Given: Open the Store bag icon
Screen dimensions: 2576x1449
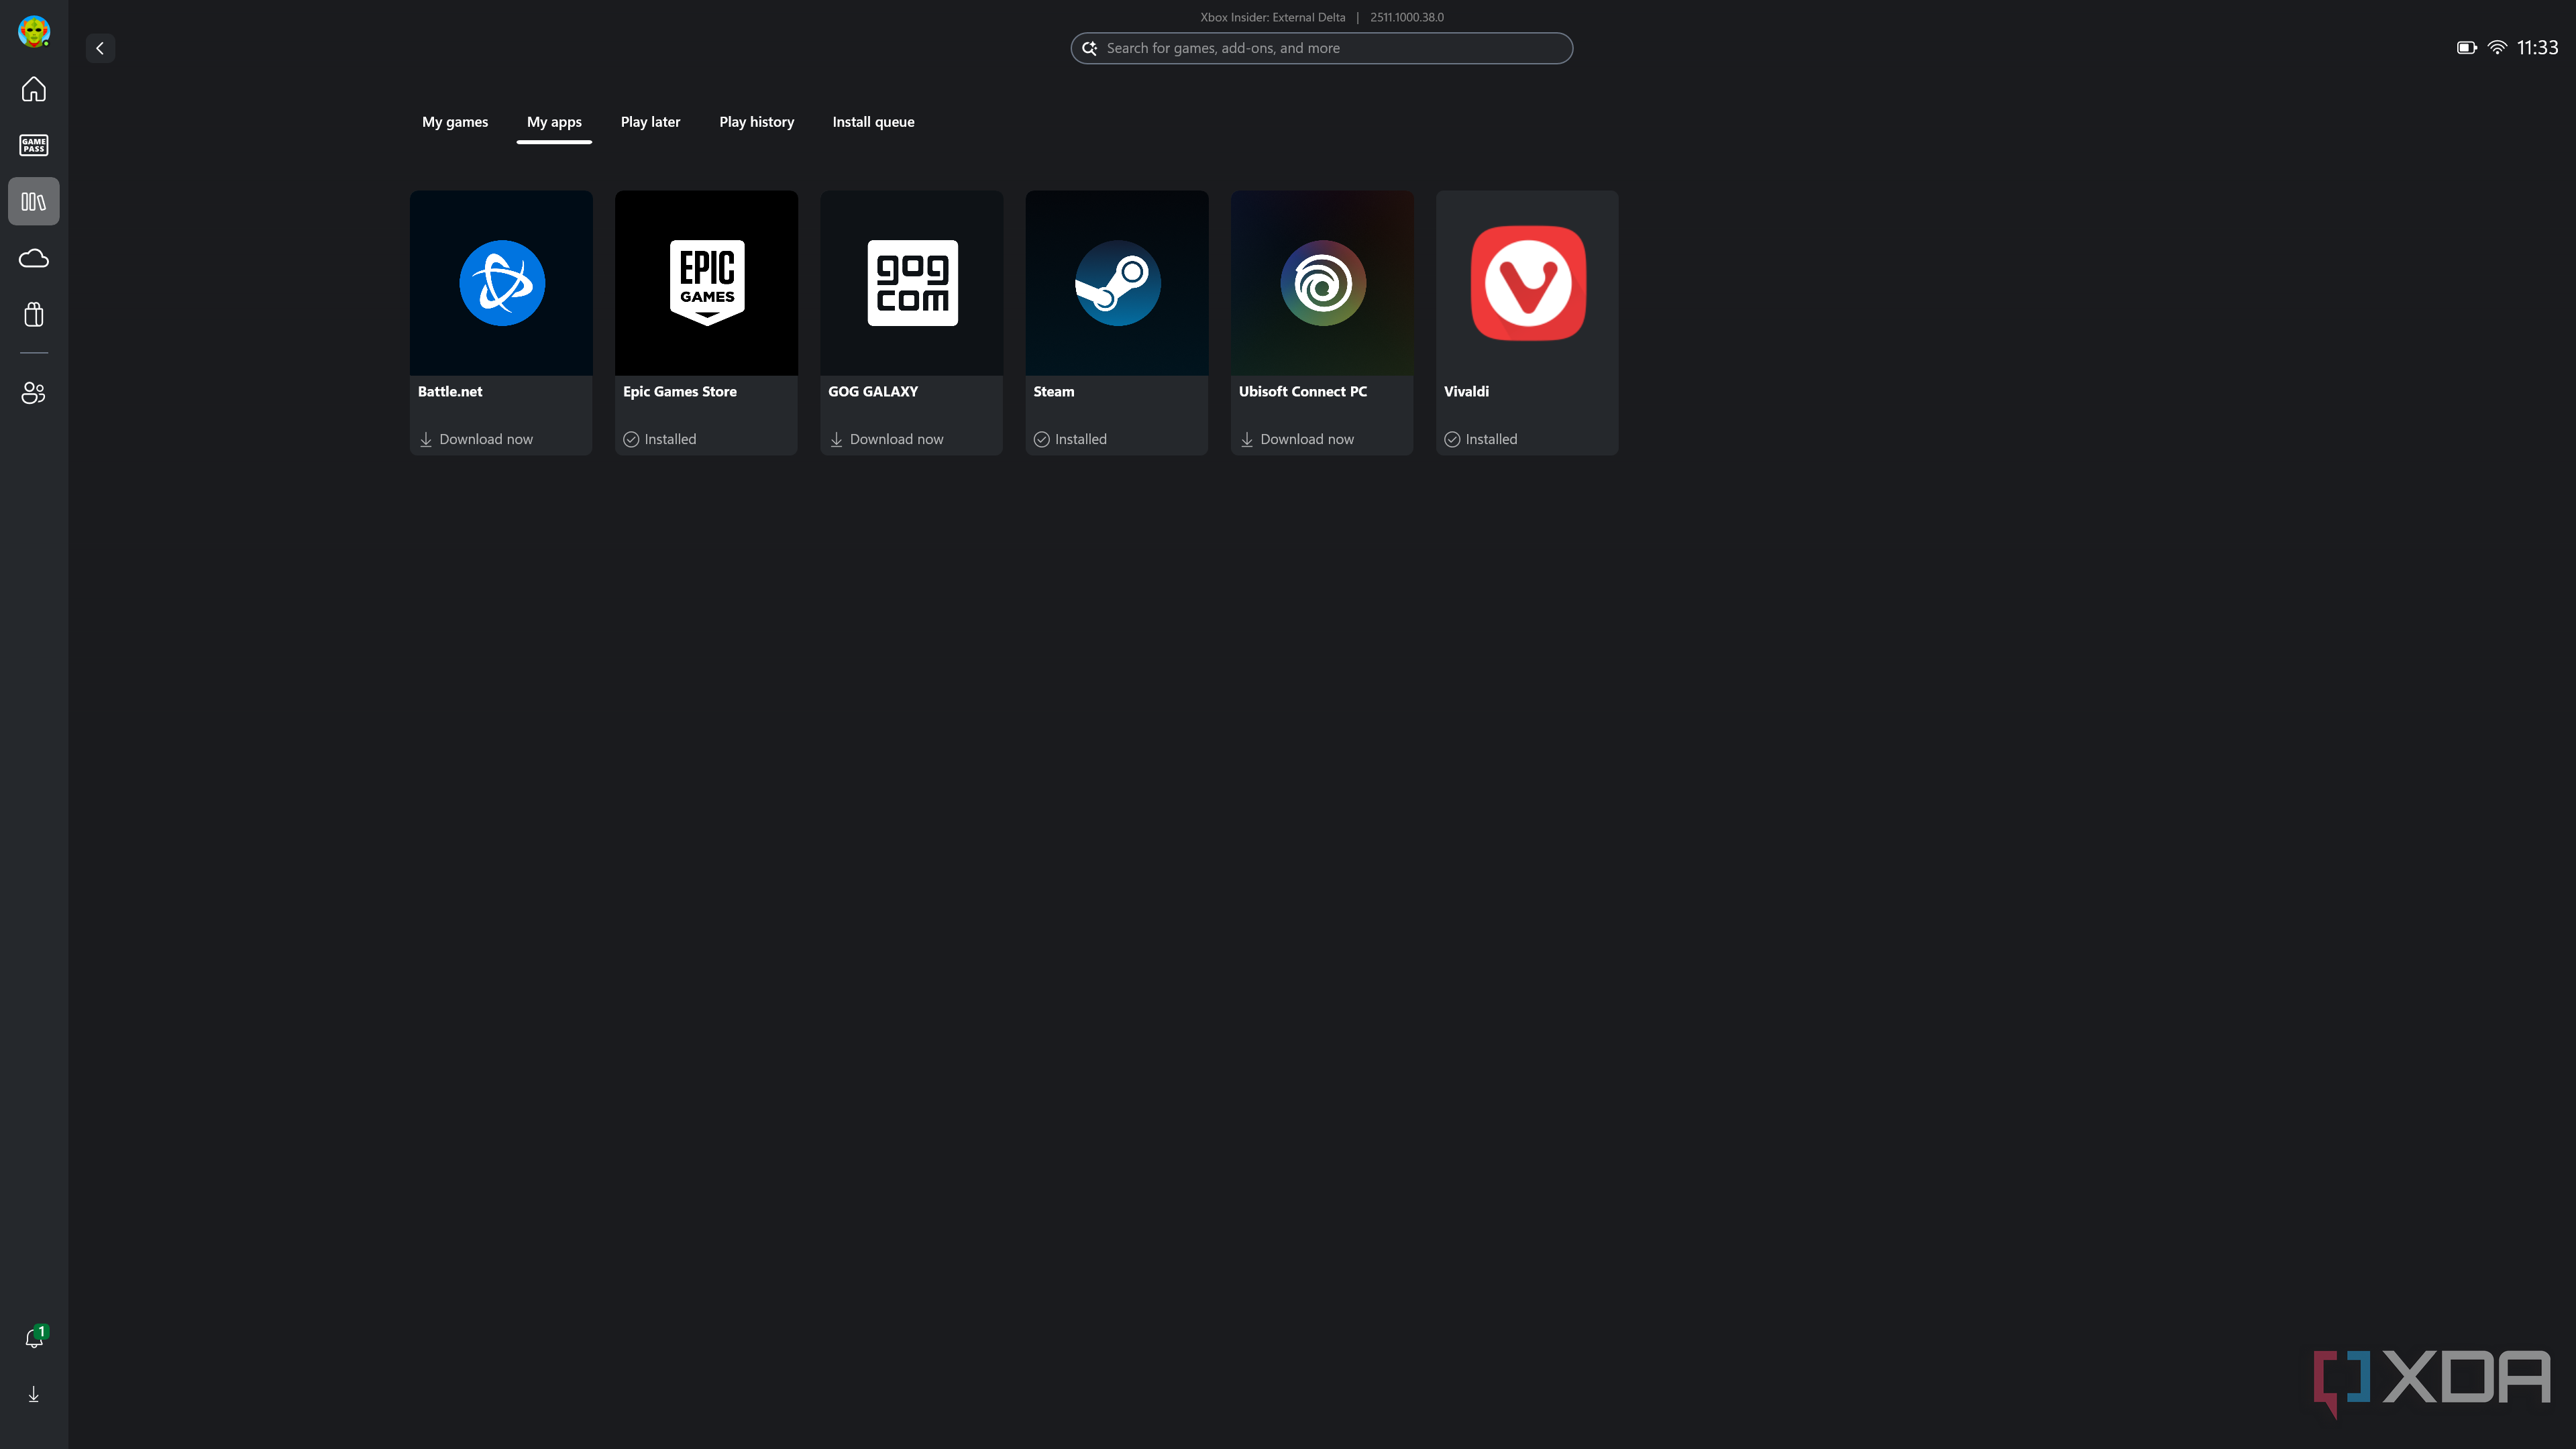Looking at the screenshot, I should click(x=34, y=315).
